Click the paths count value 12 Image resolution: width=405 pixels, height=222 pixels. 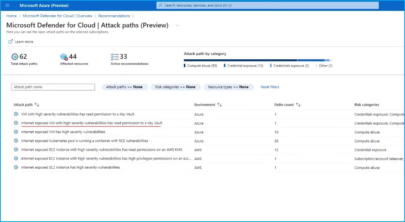[276, 150]
